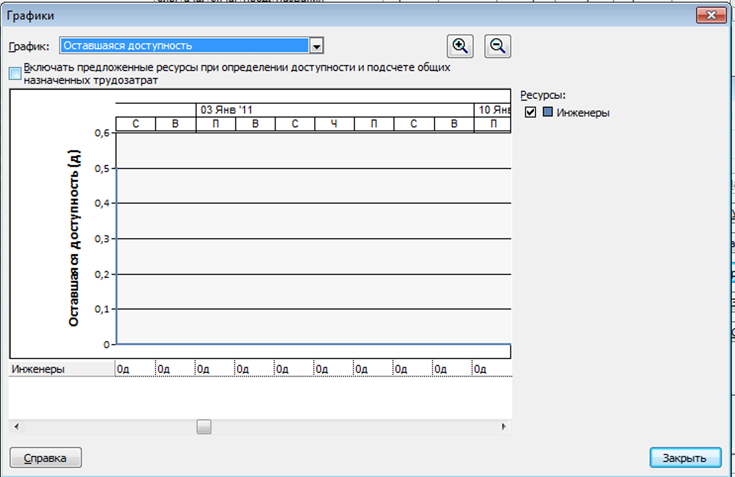Zoom out the availability graph
This screenshot has width=735, height=477.
click(x=498, y=47)
